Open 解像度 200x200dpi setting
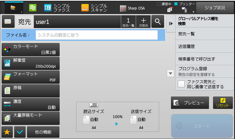 [31, 63]
